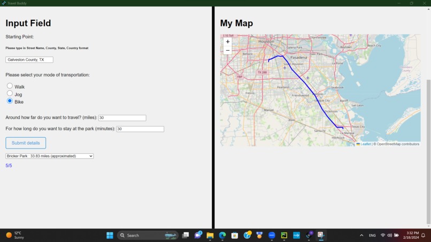The width and height of the screenshot is (431, 242).
Task: Click the vertical scrollbar of map pane
Action: 428,152
